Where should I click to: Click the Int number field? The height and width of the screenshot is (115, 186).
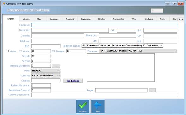coord(160,30)
